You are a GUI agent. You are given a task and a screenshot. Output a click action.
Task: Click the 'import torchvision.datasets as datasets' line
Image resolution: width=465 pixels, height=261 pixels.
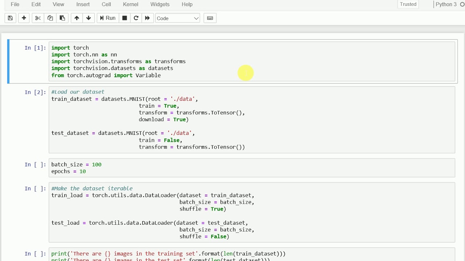[112, 69]
